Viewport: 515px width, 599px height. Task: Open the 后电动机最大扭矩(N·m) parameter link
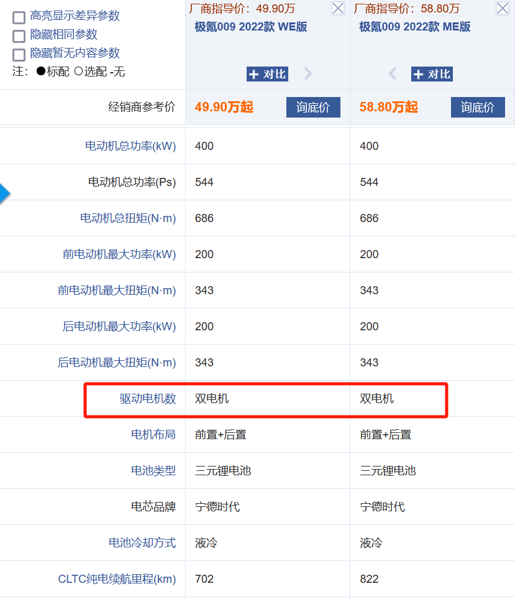click(117, 363)
